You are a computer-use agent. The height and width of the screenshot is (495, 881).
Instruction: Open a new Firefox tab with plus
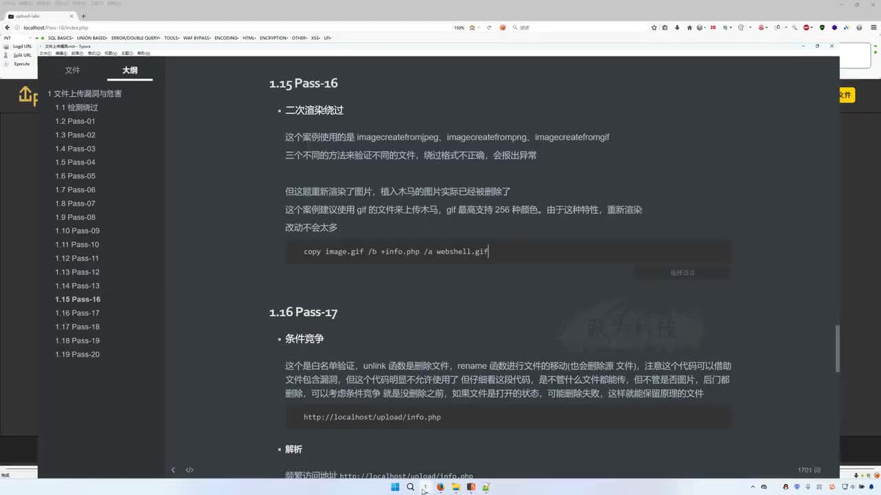83,16
